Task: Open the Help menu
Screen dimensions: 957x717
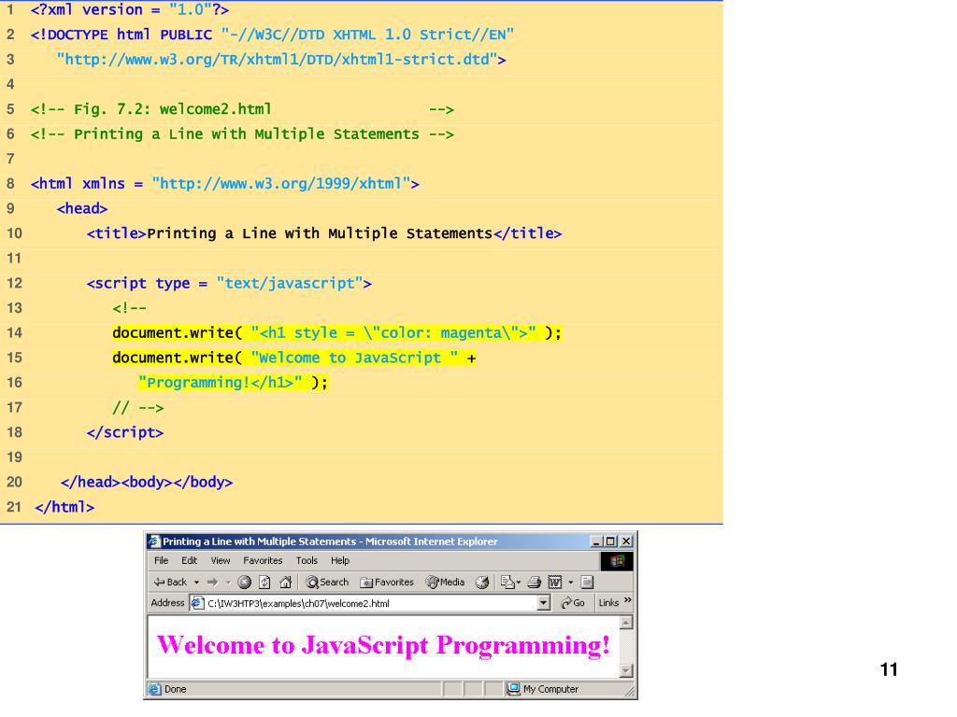Action: (x=340, y=560)
